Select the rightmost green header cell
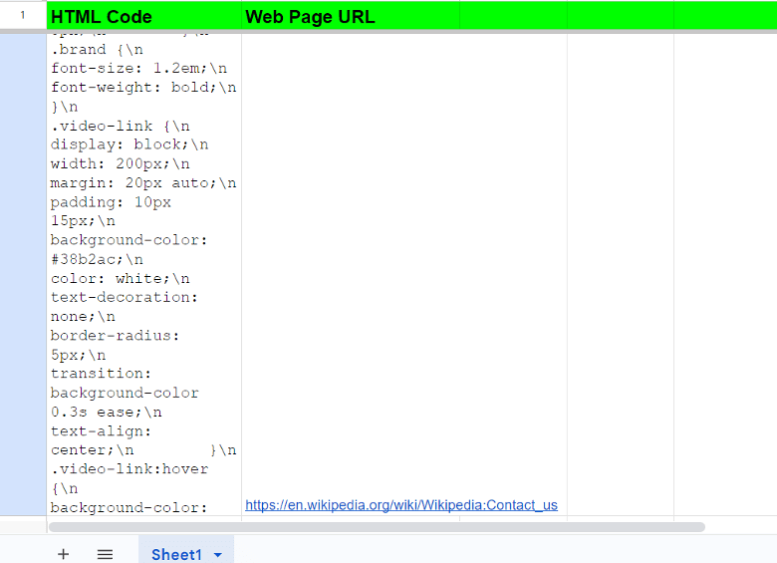 click(x=725, y=16)
